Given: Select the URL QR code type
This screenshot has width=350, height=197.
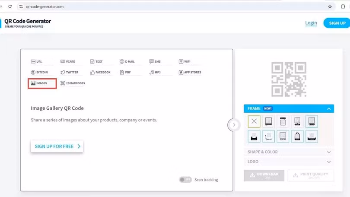Looking at the screenshot, I should [37, 62].
